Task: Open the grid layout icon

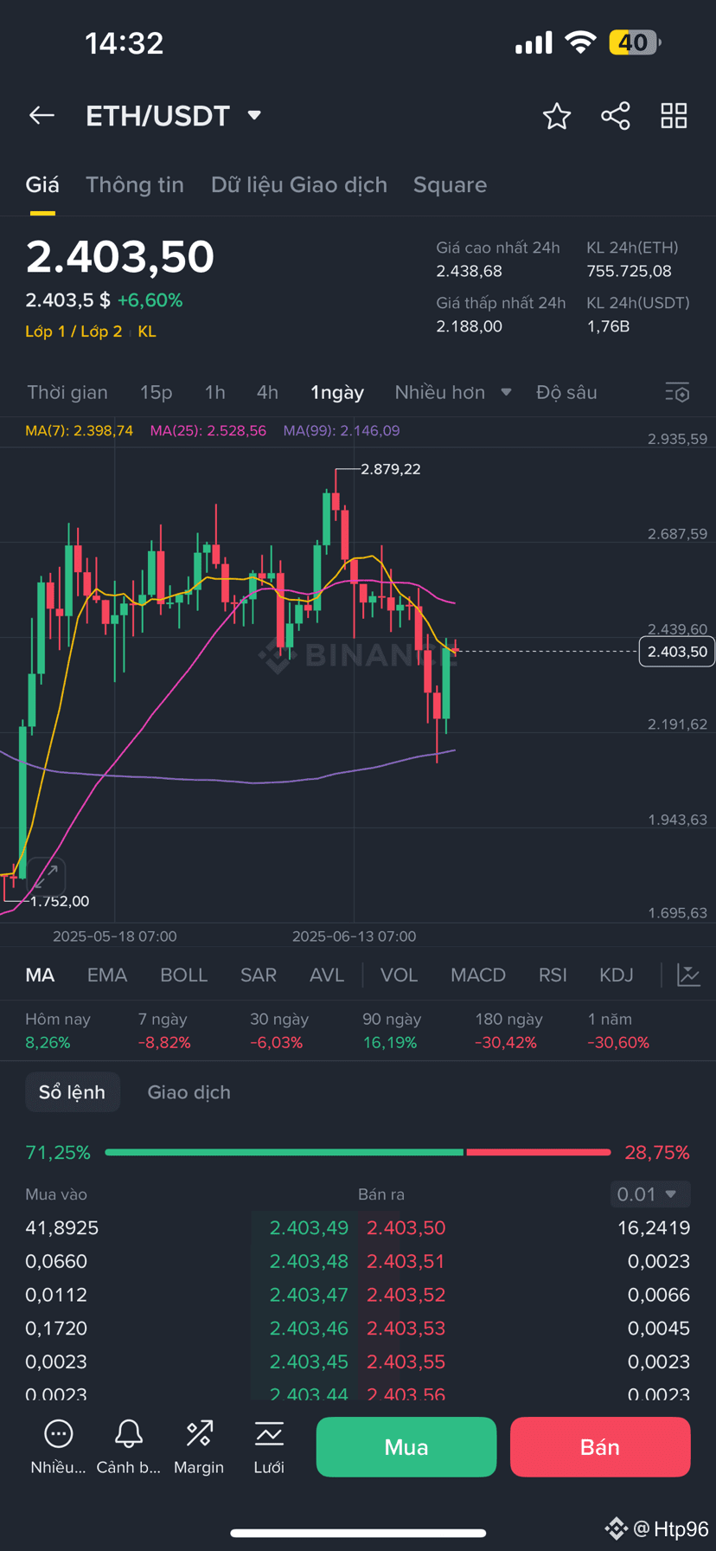Action: pos(674,116)
